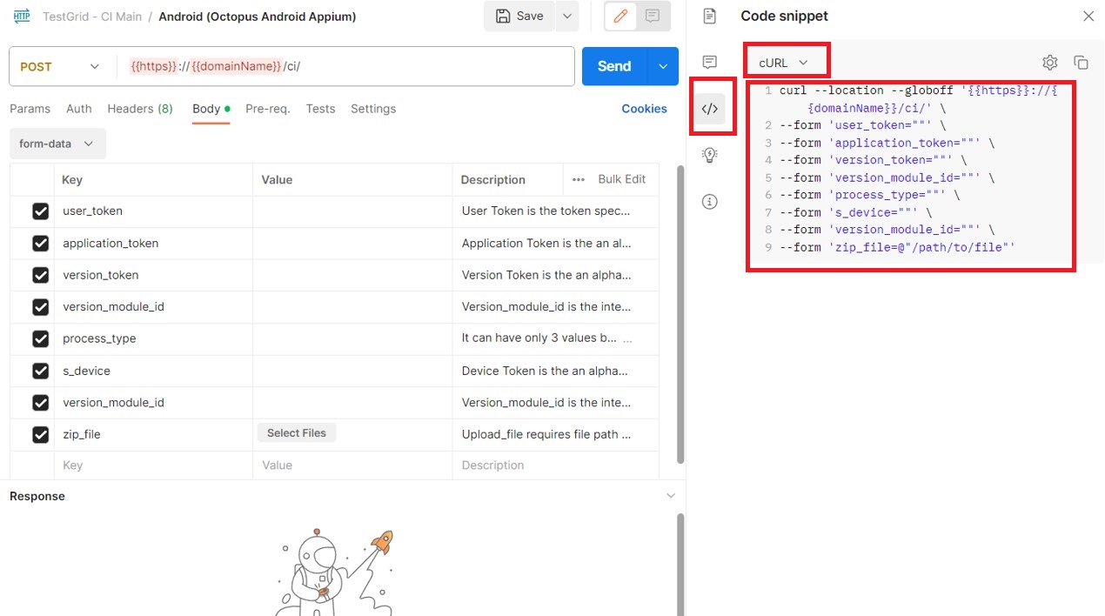Uncheck the zip_file row checkbox
1105x616 pixels.
coord(40,434)
